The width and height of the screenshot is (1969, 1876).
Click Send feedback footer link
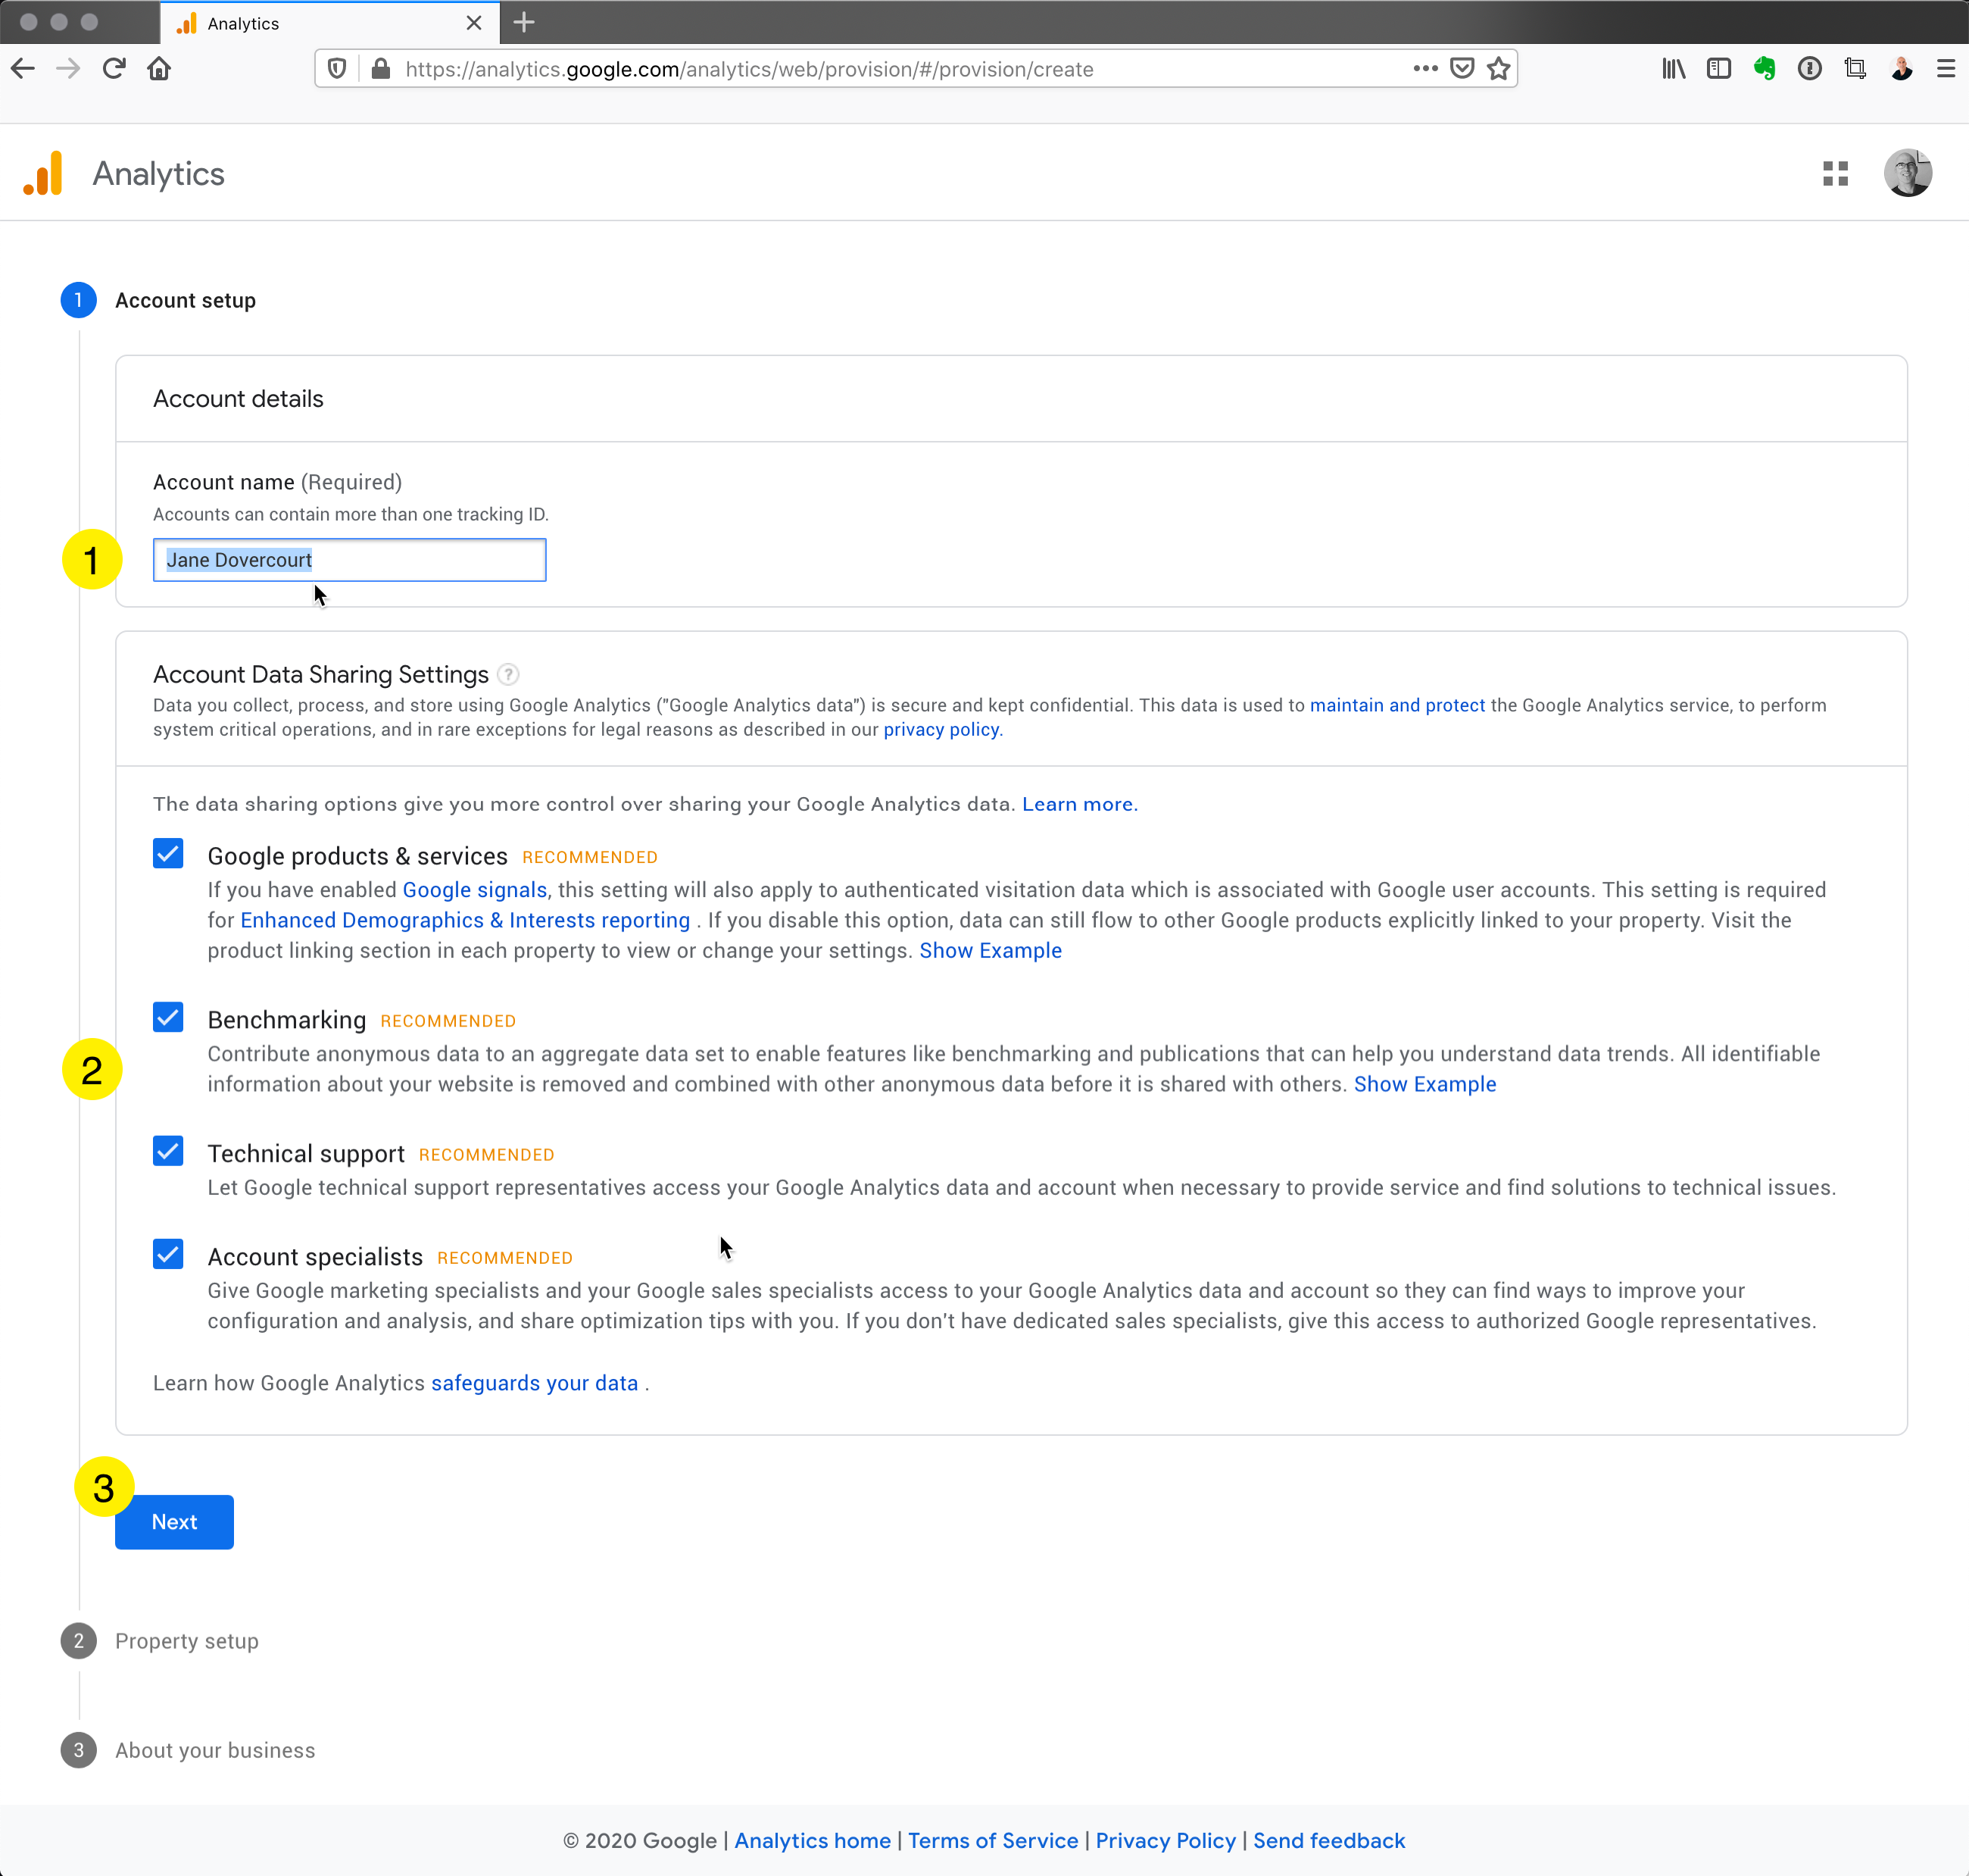point(1328,1841)
